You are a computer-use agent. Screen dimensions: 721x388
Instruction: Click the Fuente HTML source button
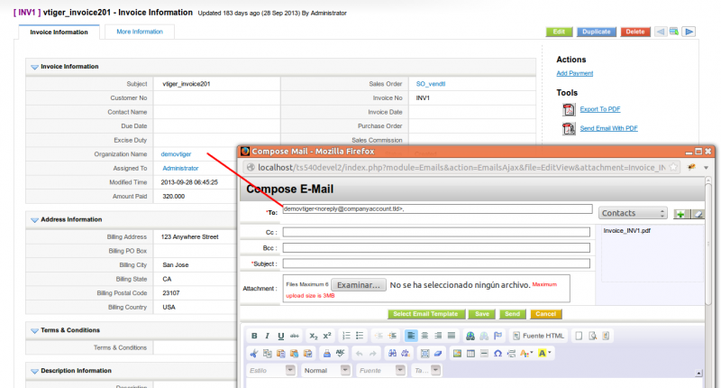tap(539, 336)
